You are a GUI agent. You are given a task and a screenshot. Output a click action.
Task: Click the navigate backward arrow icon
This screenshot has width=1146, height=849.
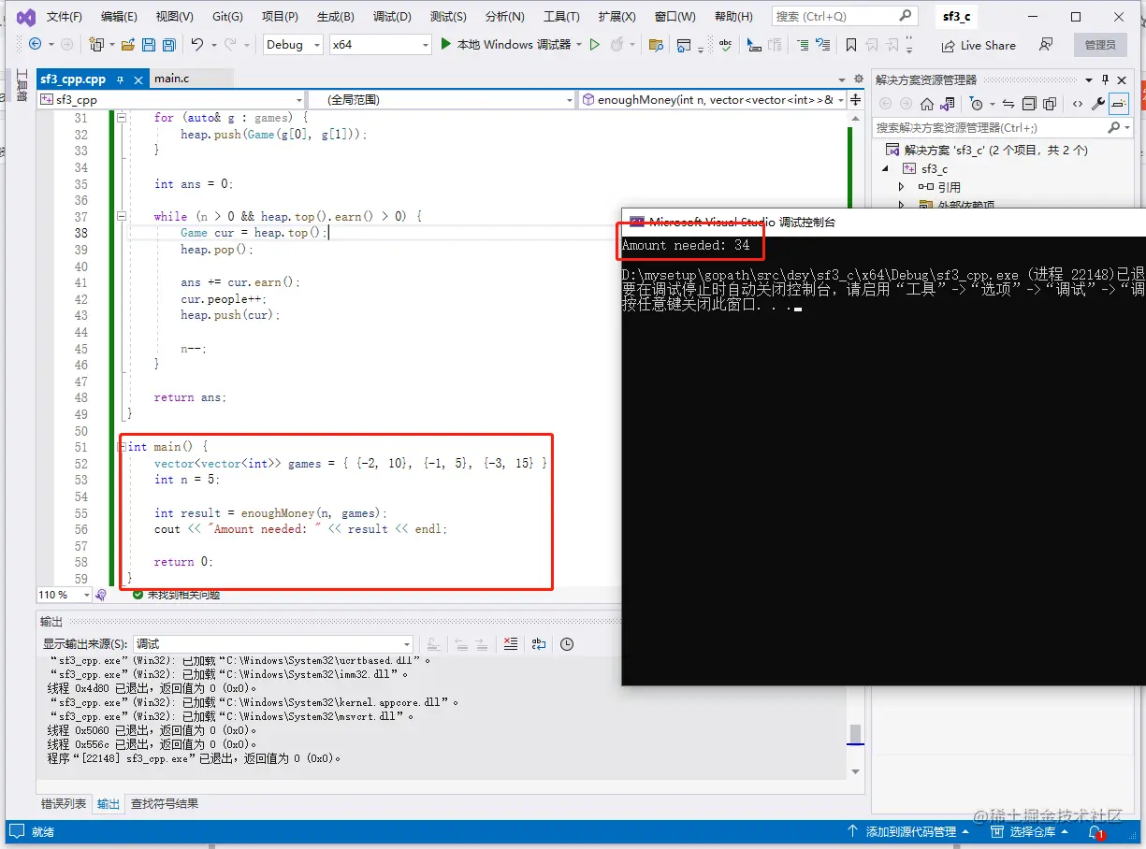[x=36, y=44]
